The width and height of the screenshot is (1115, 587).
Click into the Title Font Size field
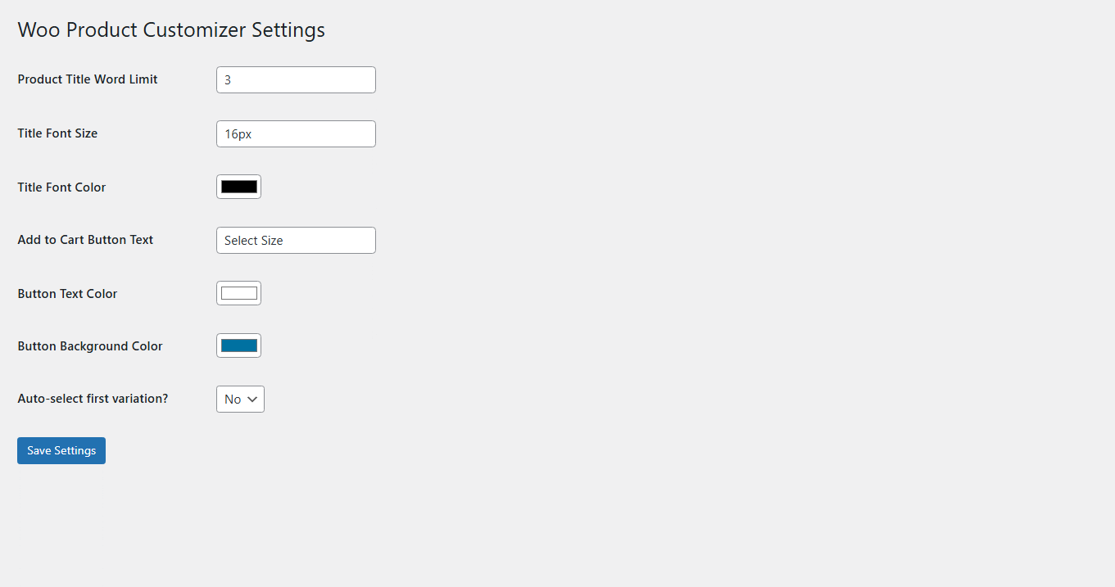pos(296,134)
